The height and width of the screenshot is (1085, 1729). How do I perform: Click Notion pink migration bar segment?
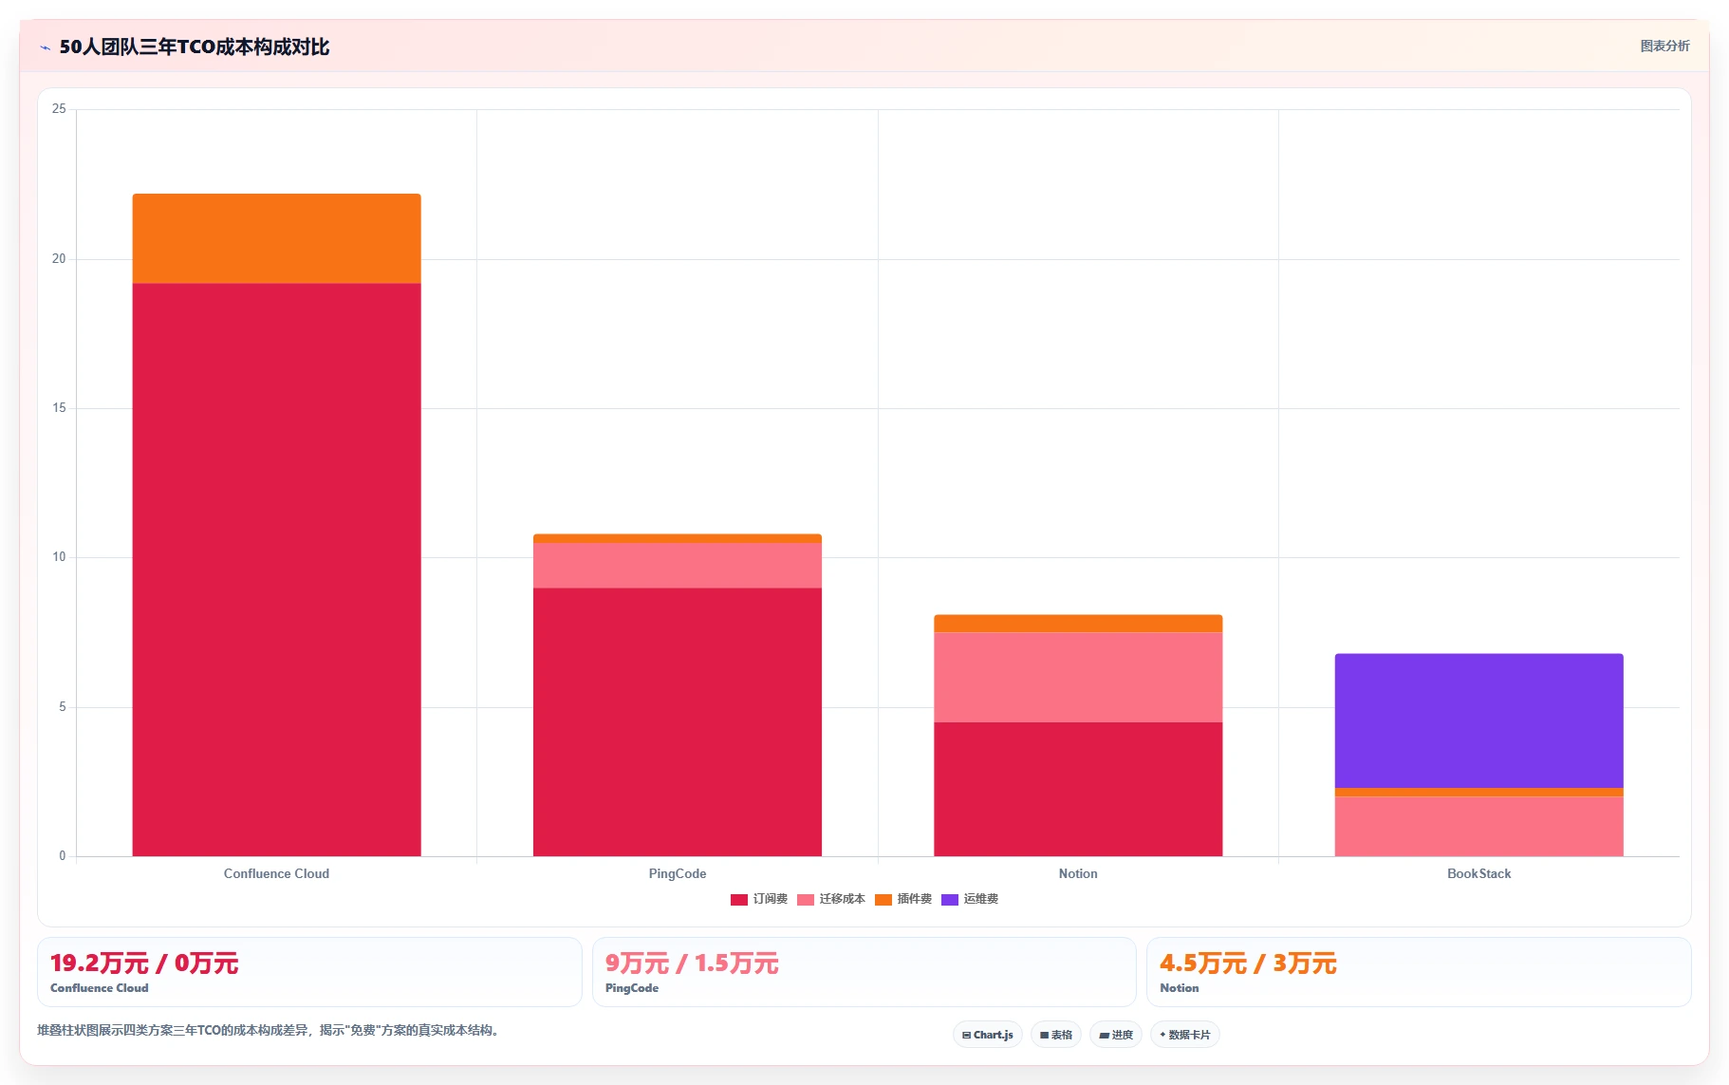click(x=1078, y=677)
